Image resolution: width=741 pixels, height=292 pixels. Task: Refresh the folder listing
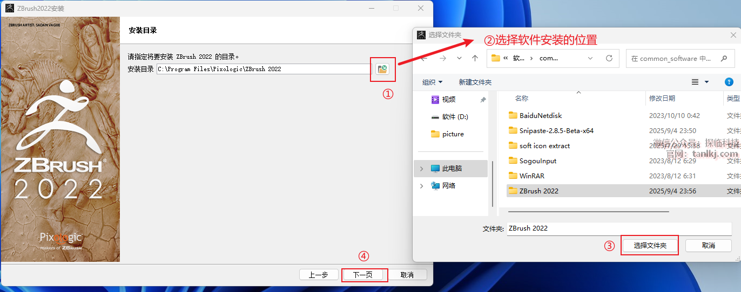(609, 58)
